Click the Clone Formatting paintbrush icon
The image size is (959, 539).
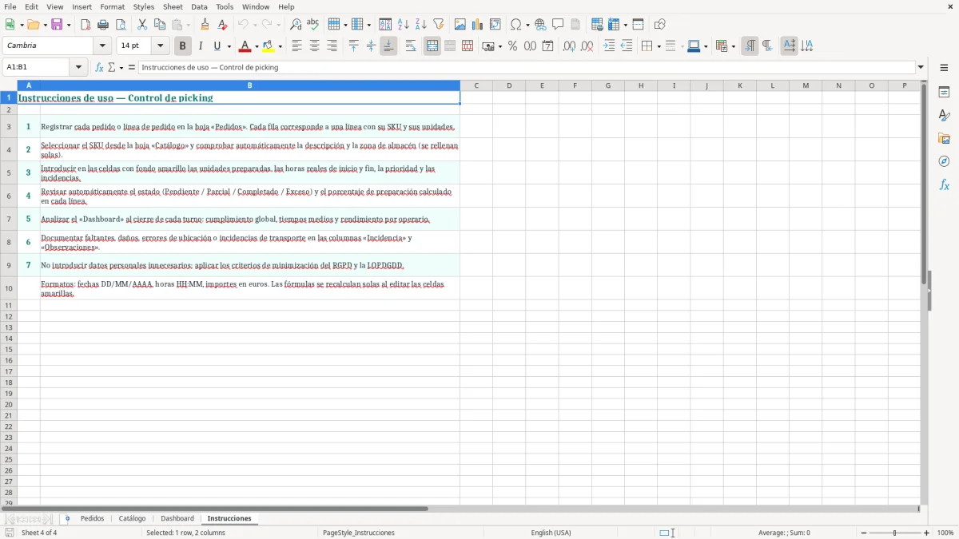click(x=205, y=25)
